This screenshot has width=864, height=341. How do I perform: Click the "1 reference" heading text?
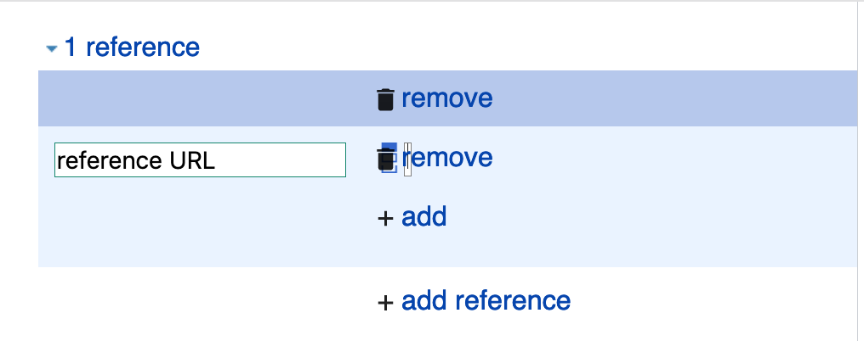pos(132,47)
